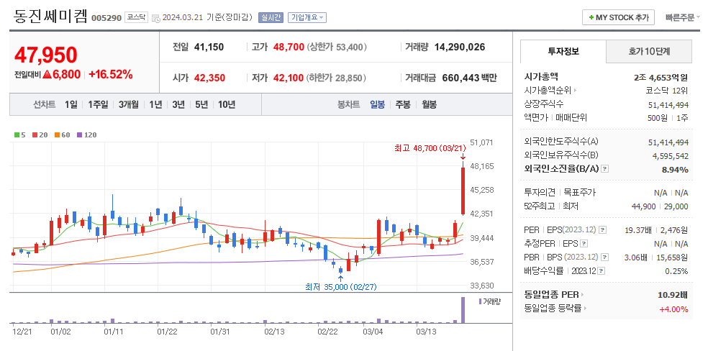Click the orange 60-day moving average legend
This screenshot has height=351, width=708.
[x=63, y=135]
